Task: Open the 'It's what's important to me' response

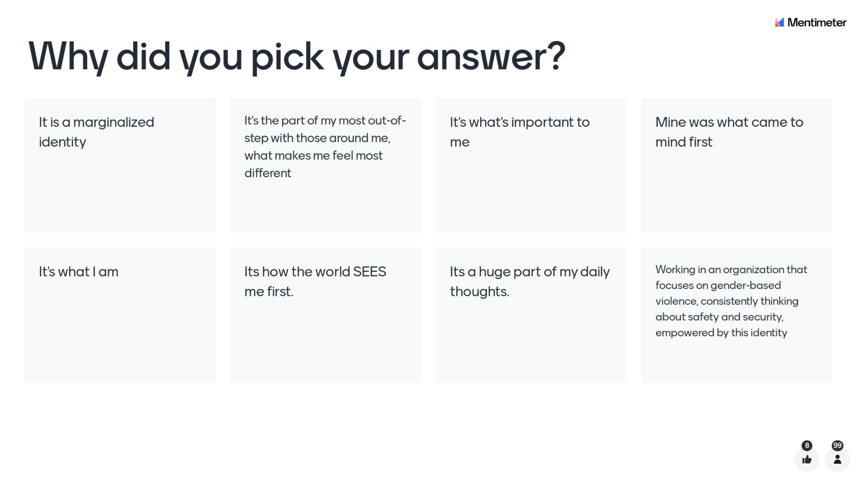Action: point(531,165)
